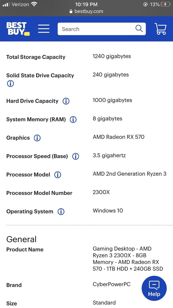Click the Processor Model info icon

coord(57,175)
